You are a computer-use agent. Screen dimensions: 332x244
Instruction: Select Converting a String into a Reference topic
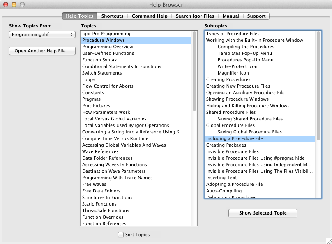coord(136,132)
